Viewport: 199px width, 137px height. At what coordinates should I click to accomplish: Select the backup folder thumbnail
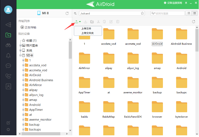157,85
